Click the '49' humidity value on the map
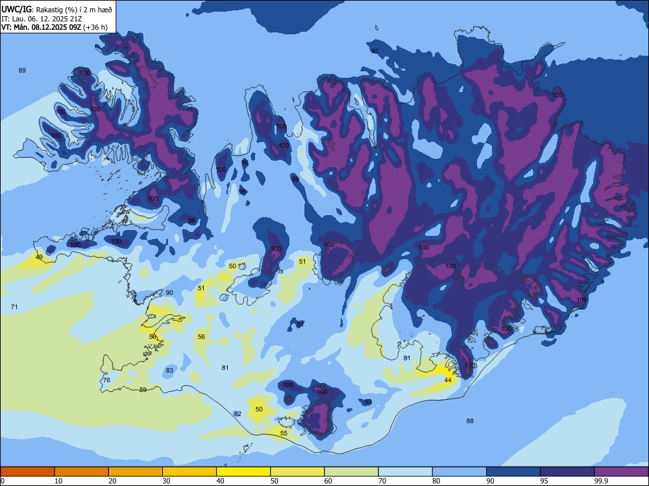The width and height of the screenshot is (649, 486). coord(39,257)
